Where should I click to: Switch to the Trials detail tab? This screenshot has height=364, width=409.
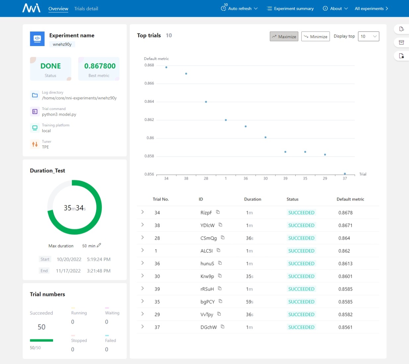pos(86,9)
